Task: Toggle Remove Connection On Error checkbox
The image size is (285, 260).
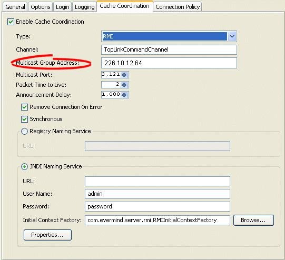Action: pos(25,107)
